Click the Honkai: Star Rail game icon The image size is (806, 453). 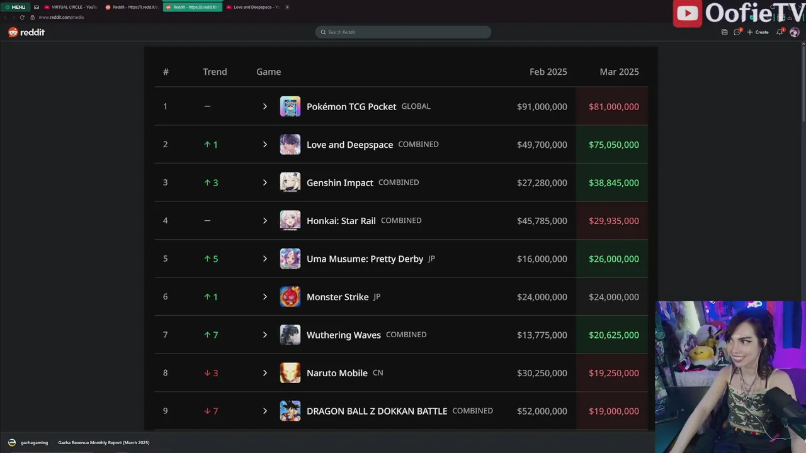point(290,221)
